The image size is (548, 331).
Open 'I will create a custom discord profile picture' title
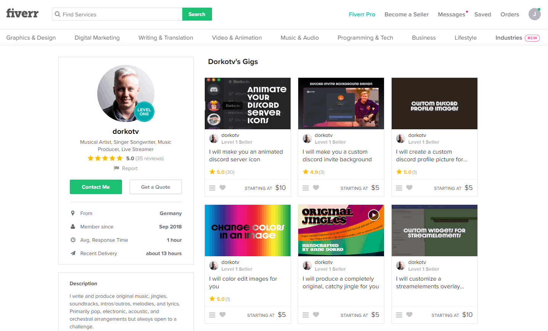[x=432, y=156]
